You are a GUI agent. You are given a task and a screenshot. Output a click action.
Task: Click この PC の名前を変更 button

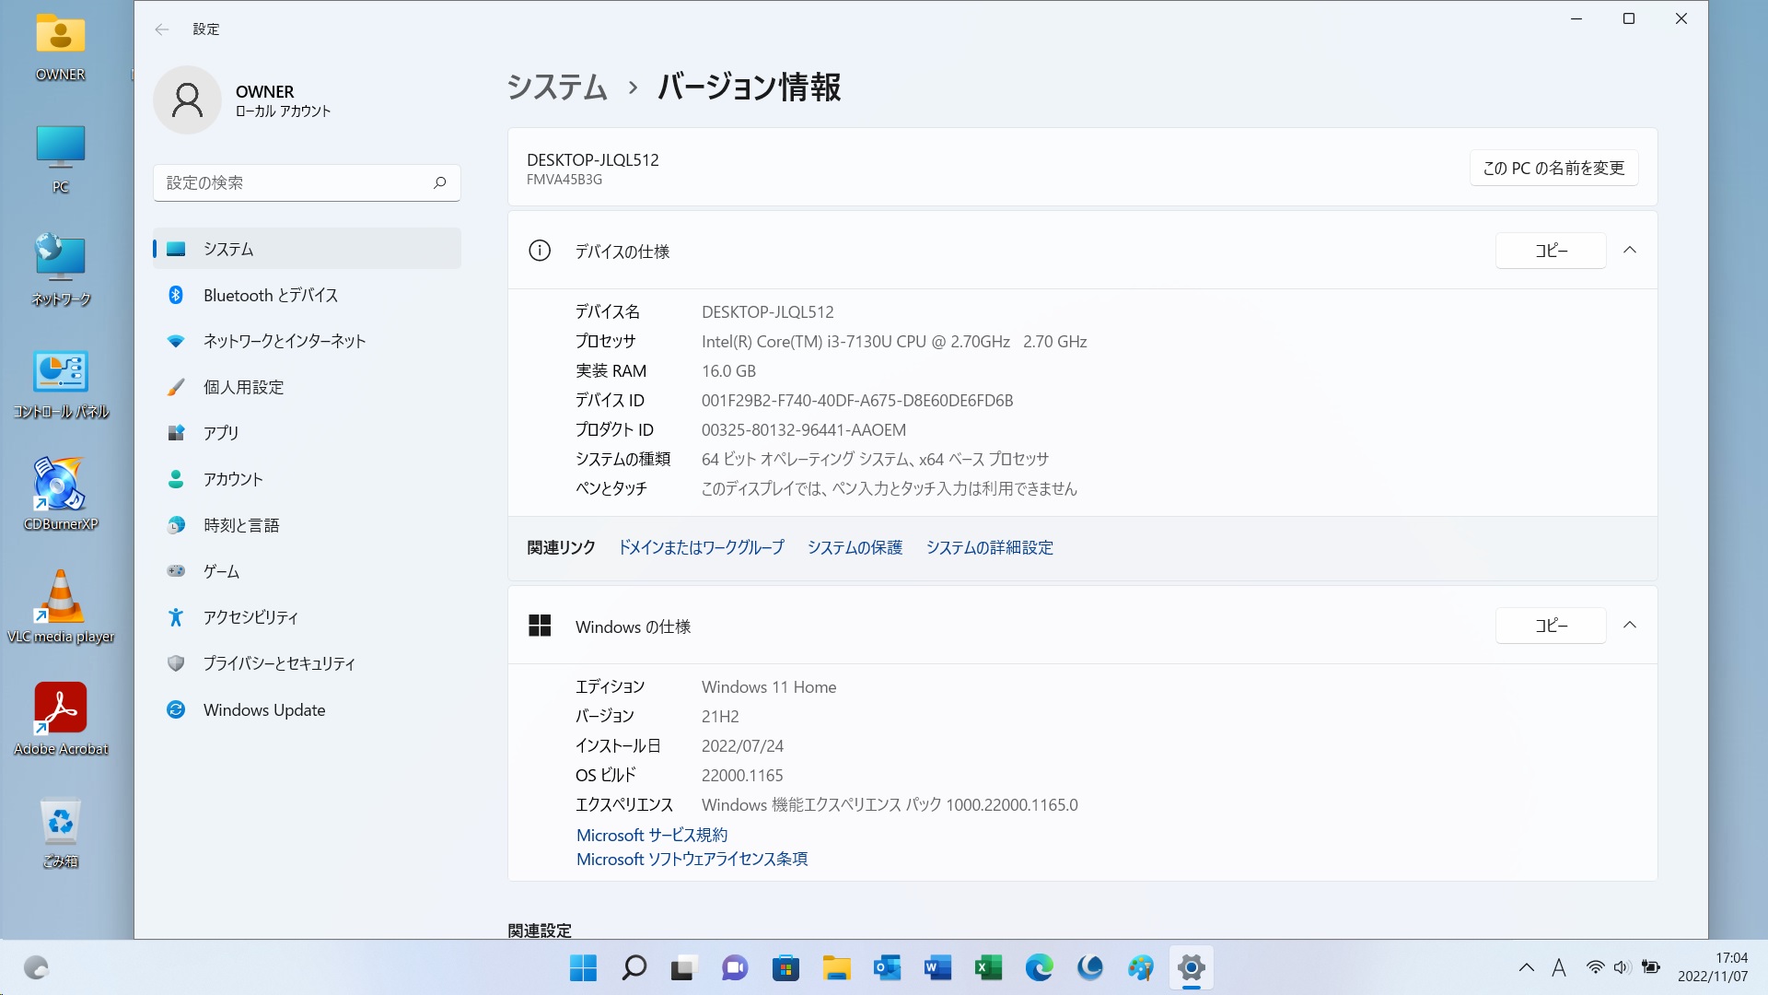(x=1553, y=168)
